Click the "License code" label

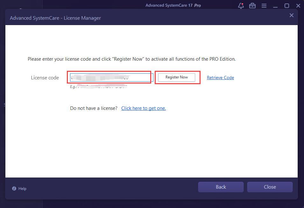[x=45, y=77]
